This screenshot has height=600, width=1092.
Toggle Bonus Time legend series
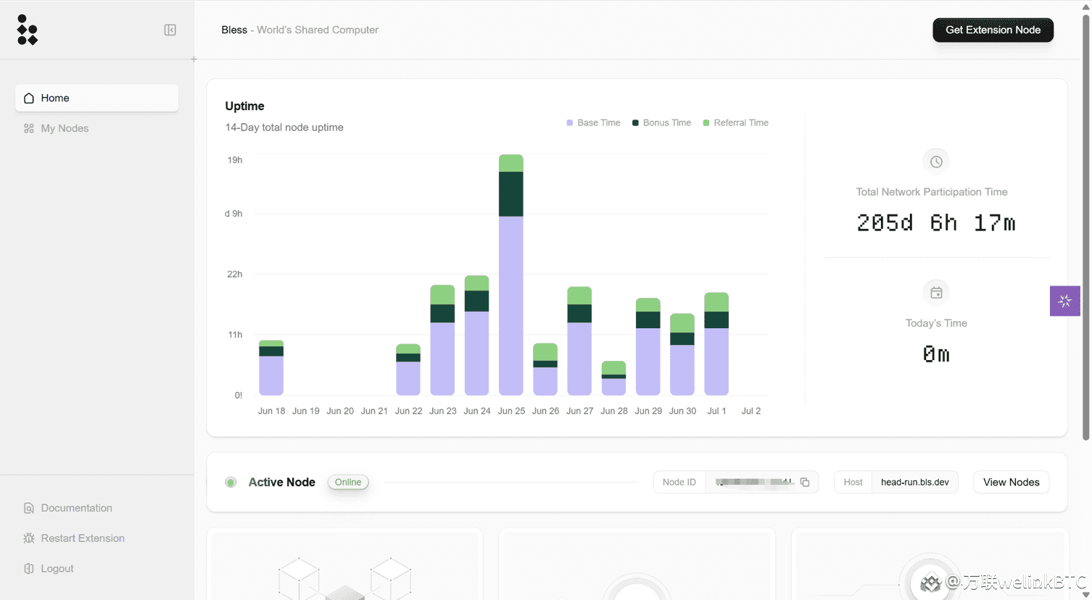[x=661, y=123]
